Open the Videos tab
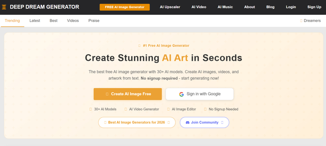 coord(73,21)
